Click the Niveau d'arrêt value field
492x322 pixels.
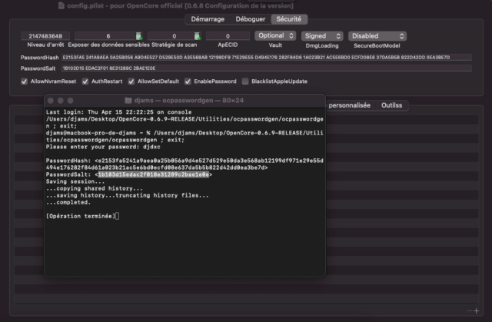pyautogui.click(x=45, y=36)
